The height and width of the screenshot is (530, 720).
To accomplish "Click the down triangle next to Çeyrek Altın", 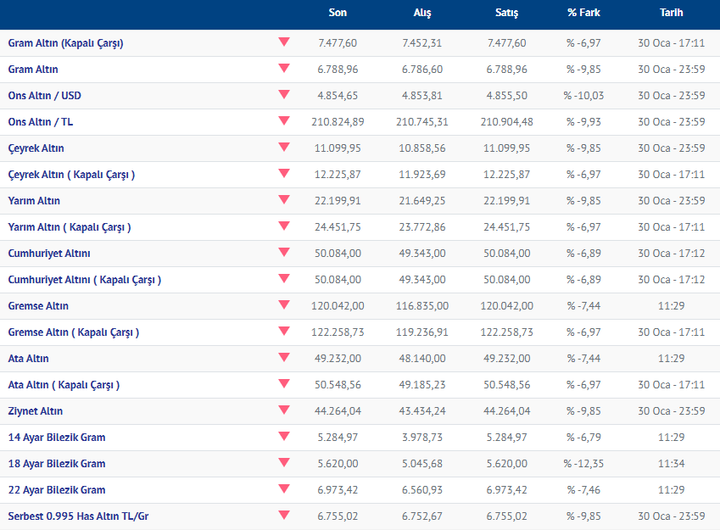I will (283, 148).
